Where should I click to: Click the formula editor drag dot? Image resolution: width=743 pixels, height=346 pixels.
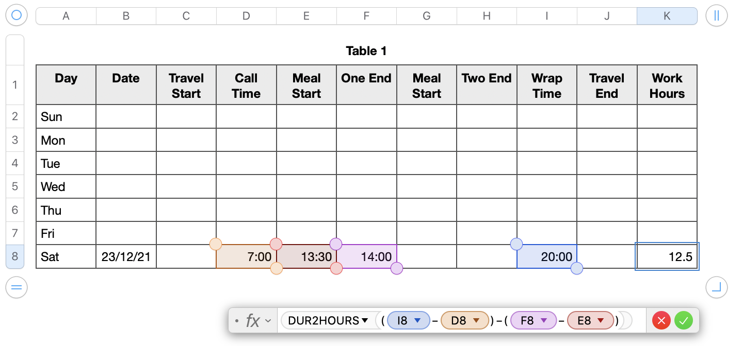pyautogui.click(x=237, y=321)
